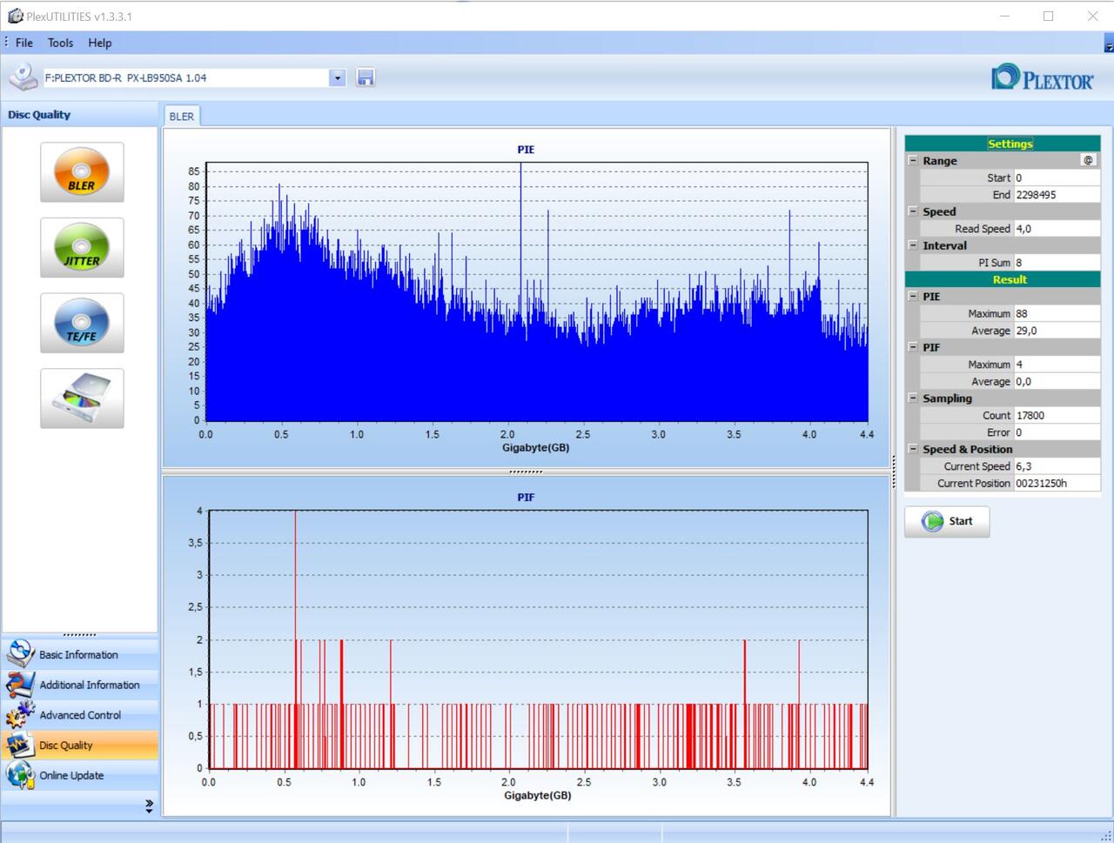
Task: Collapse the Range settings group
Action: tap(913, 161)
